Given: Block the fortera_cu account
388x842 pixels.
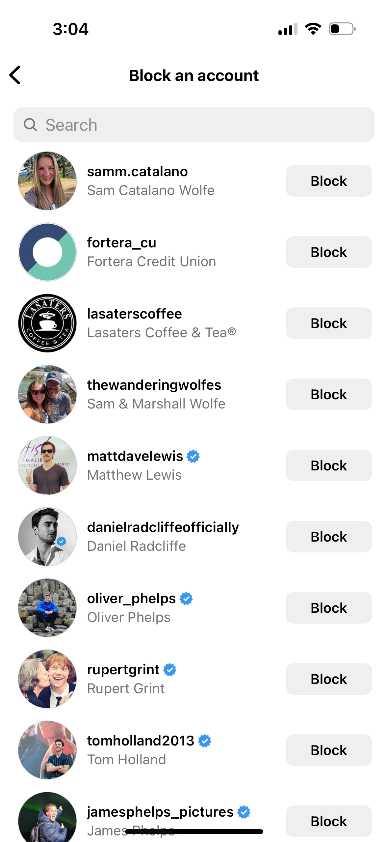Looking at the screenshot, I should 328,252.
